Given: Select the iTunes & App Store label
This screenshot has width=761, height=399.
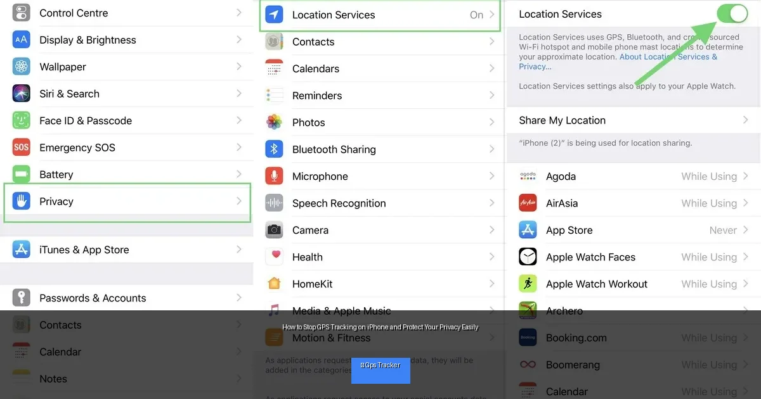Looking at the screenshot, I should click(x=84, y=250).
